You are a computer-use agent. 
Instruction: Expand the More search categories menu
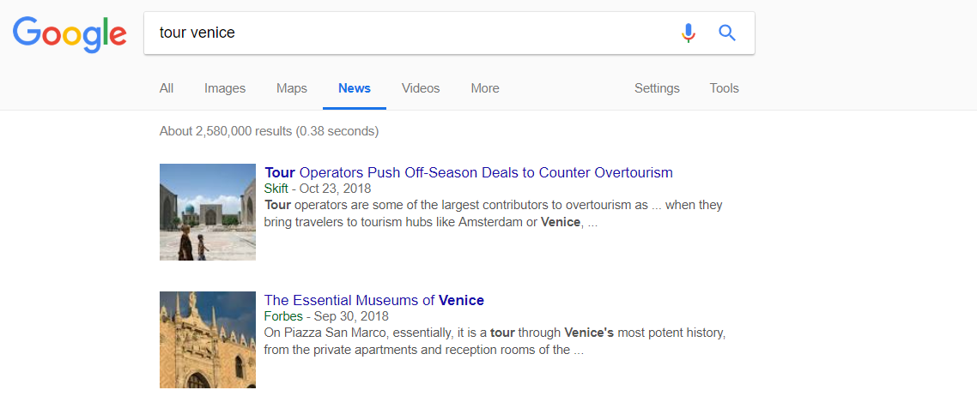click(x=485, y=88)
